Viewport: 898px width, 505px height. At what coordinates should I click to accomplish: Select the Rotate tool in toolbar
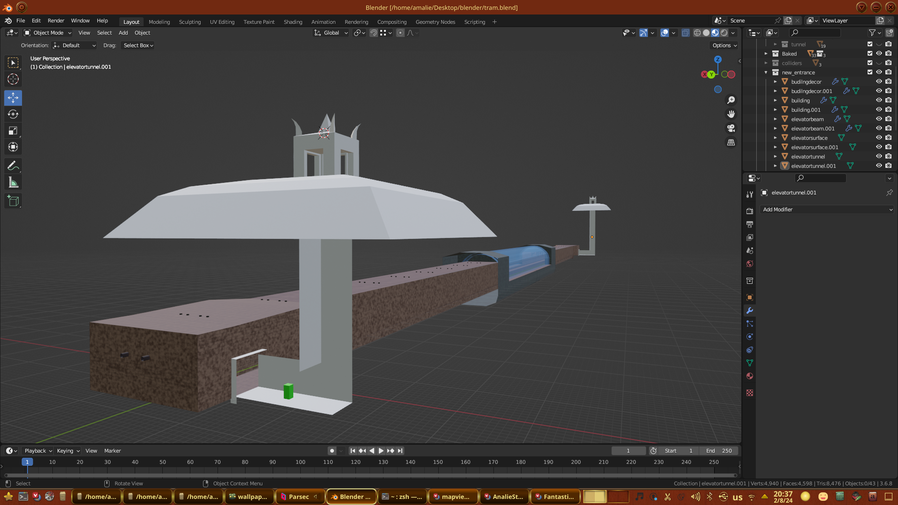pos(13,114)
